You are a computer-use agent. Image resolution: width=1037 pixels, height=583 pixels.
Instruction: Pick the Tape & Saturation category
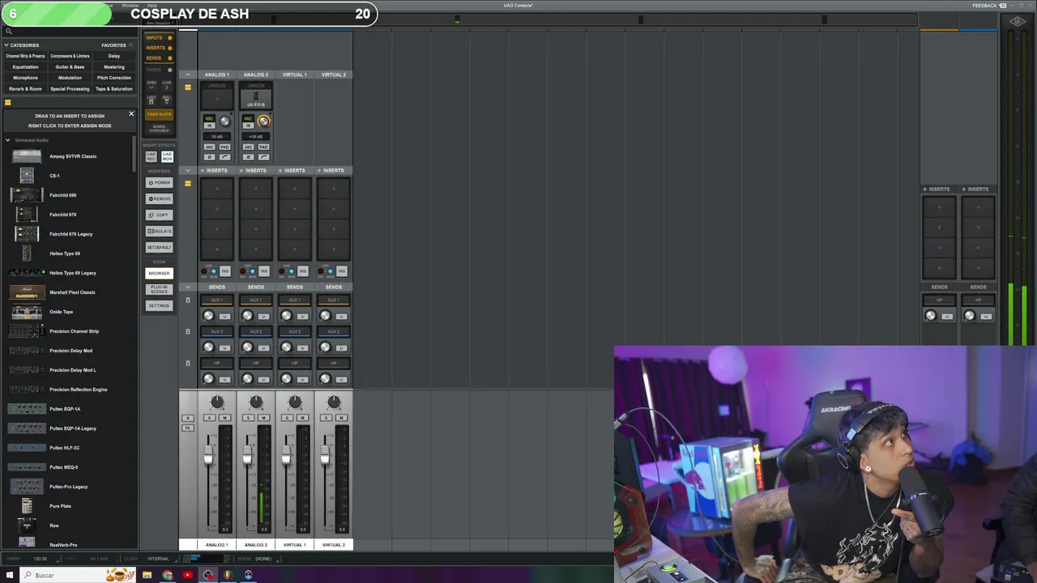114,89
